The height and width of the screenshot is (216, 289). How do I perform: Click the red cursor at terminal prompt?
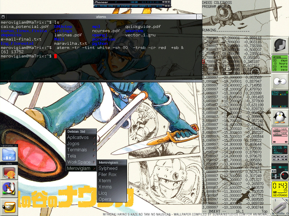click(x=56, y=56)
